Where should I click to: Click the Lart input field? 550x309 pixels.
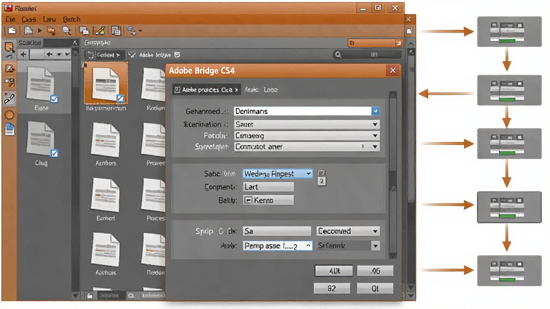click(x=269, y=187)
